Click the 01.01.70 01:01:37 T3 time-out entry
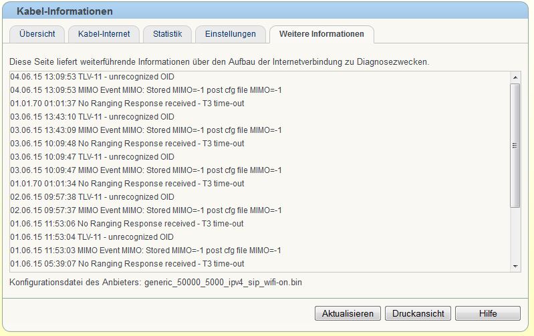 pyautogui.click(x=127, y=104)
